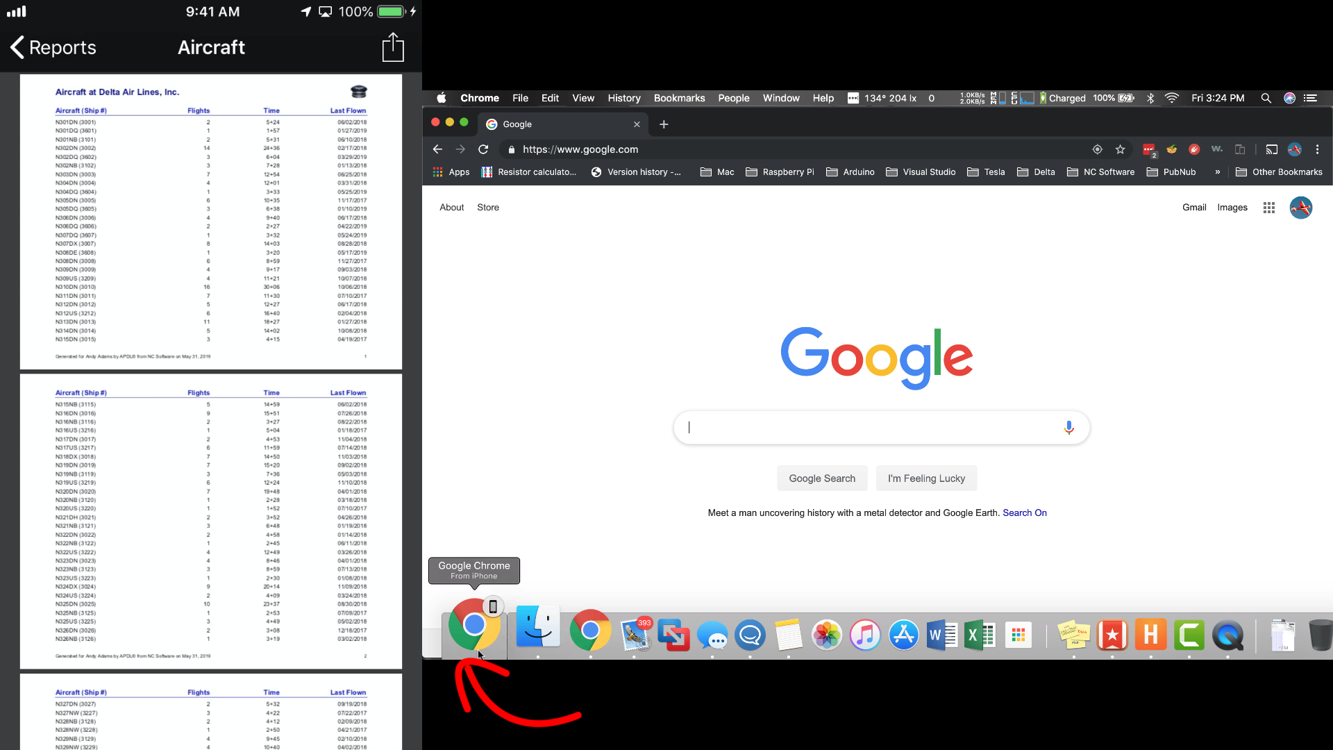The image size is (1333, 750).
Task: Launch Camtasia from the Dock
Action: click(x=1189, y=635)
